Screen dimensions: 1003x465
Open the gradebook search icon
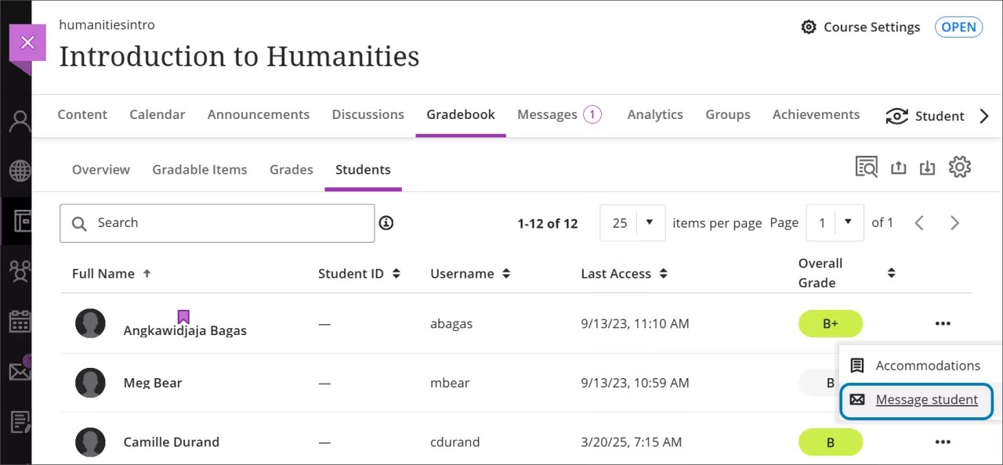[x=866, y=166]
